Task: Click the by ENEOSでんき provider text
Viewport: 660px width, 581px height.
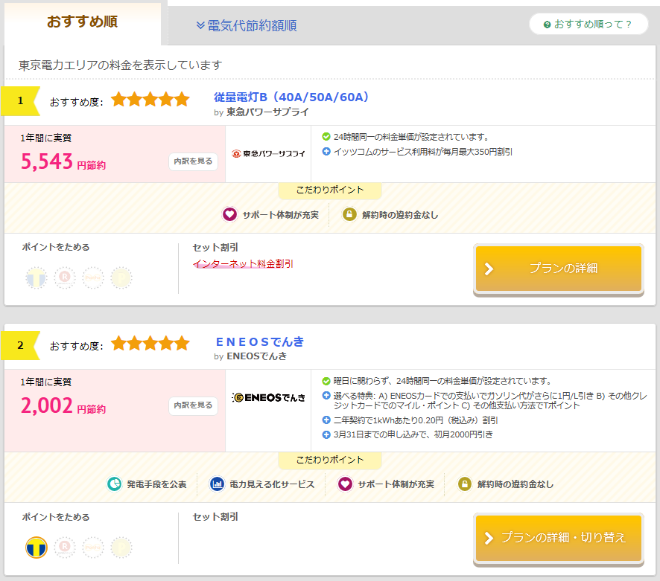Action: (250, 356)
